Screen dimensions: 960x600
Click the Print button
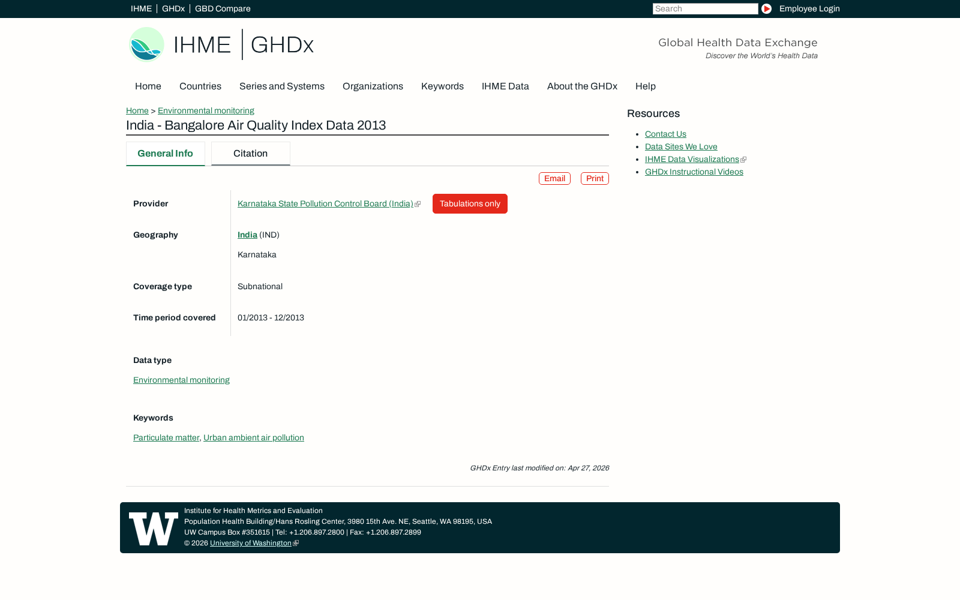(x=595, y=178)
